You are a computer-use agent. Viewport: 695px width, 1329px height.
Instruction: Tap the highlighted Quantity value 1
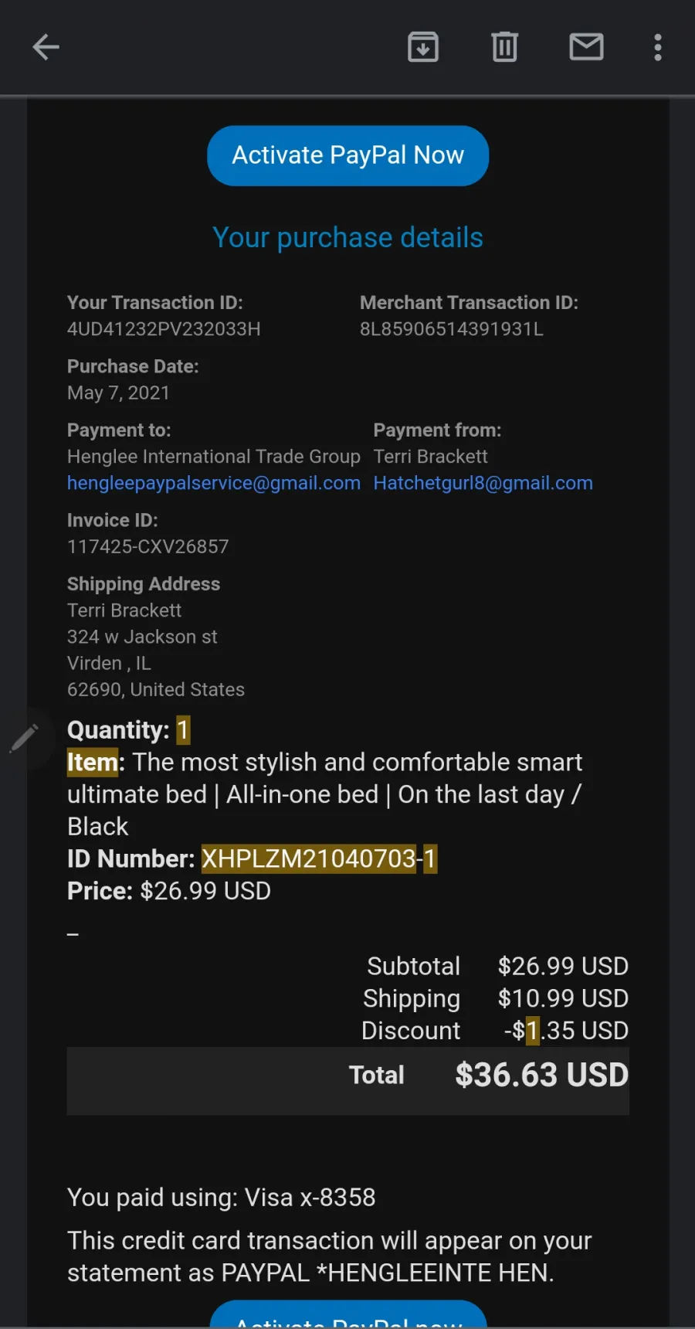click(183, 730)
